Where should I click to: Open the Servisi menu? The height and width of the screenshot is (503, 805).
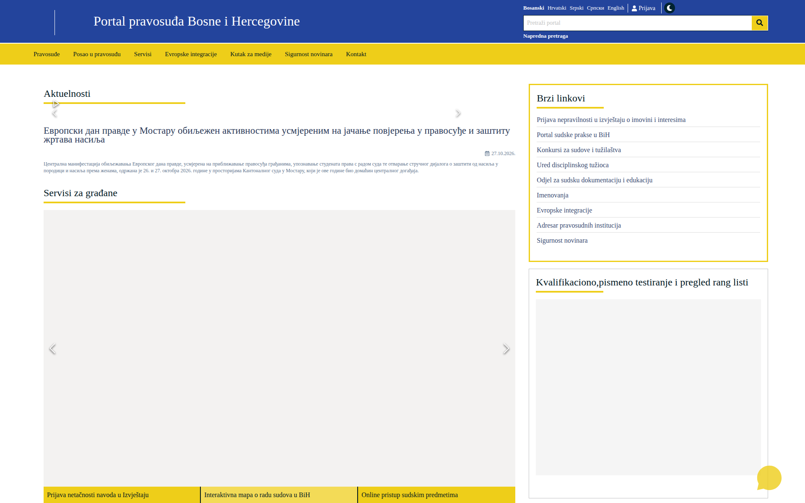pyautogui.click(x=143, y=54)
